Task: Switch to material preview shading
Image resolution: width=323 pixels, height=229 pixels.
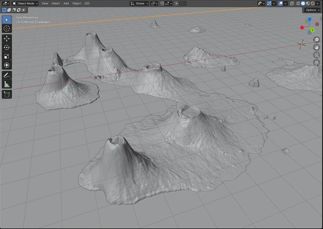Action: pyautogui.click(x=308, y=4)
